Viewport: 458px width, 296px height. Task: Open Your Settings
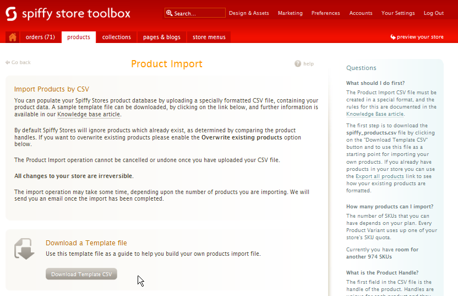click(x=398, y=13)
